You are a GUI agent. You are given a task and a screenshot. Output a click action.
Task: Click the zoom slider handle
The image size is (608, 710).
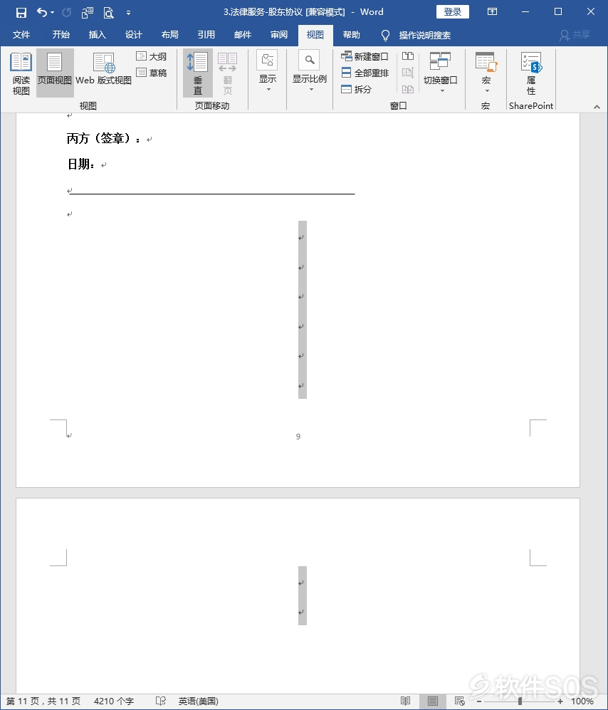pos(520,701)
